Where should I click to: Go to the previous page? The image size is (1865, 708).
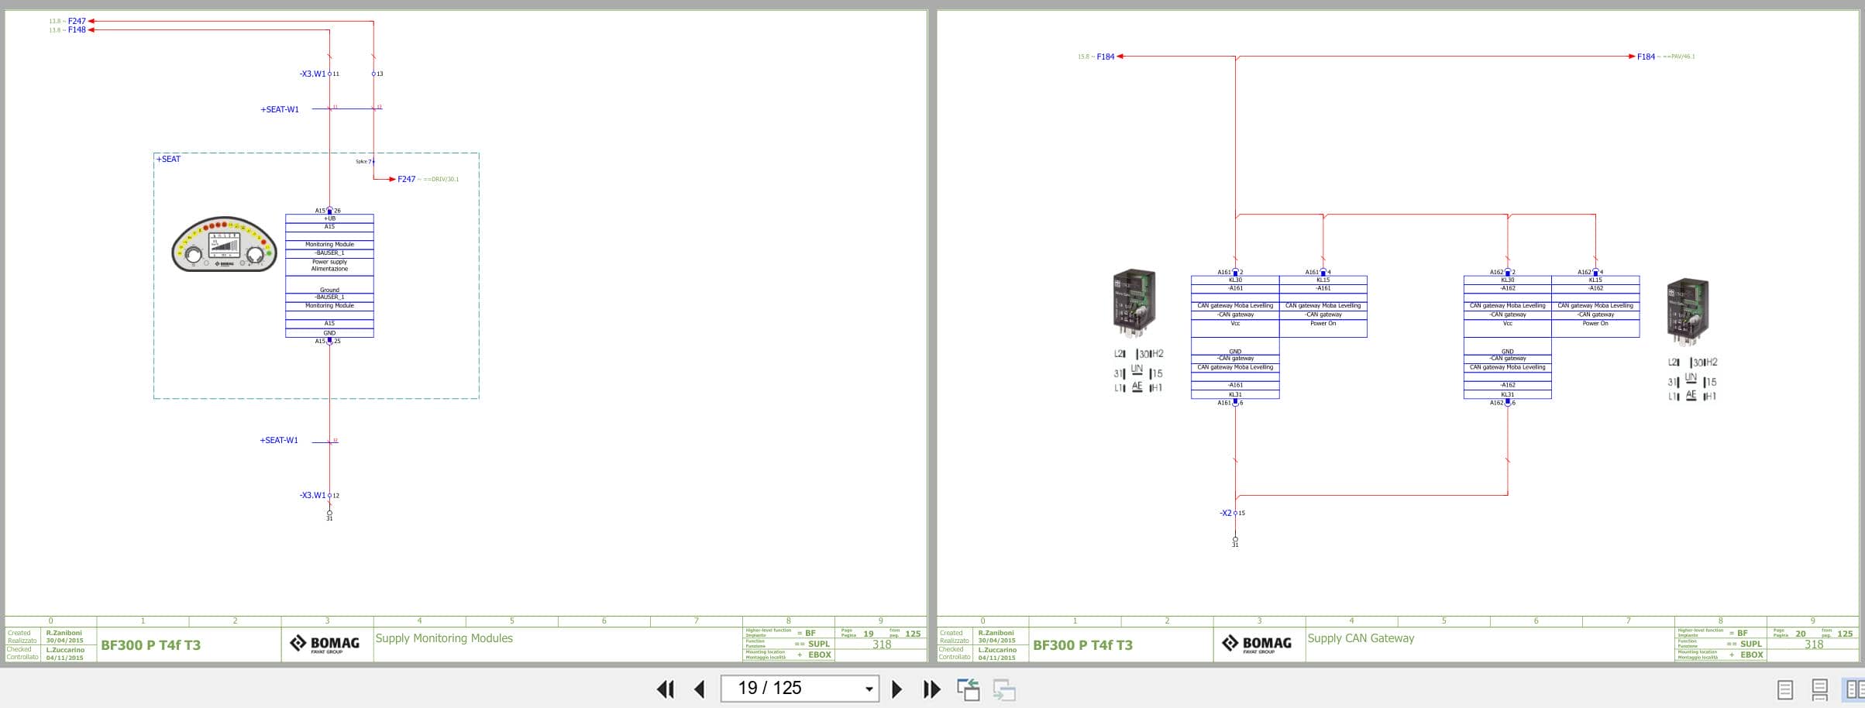[700, 689]
